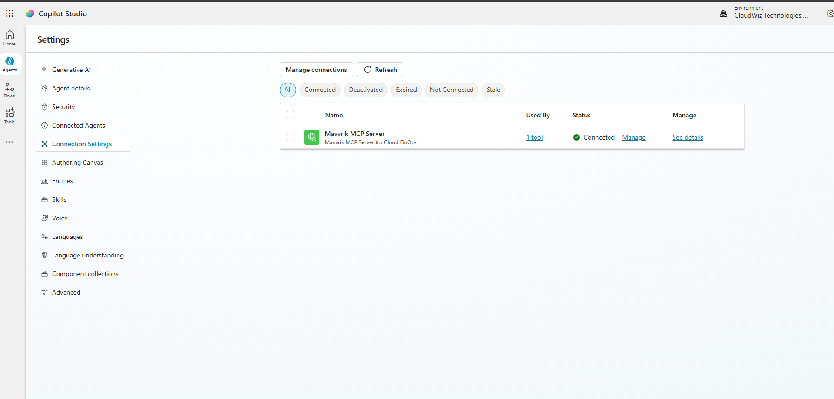Screen dimensions: 834x399
Task: Select the All filter chip
Action: pyautogui.click(x=288, y=90)
